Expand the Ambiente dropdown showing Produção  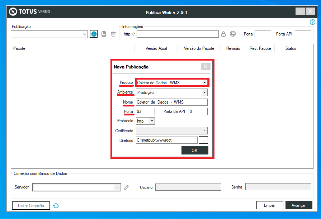point(204,92)
